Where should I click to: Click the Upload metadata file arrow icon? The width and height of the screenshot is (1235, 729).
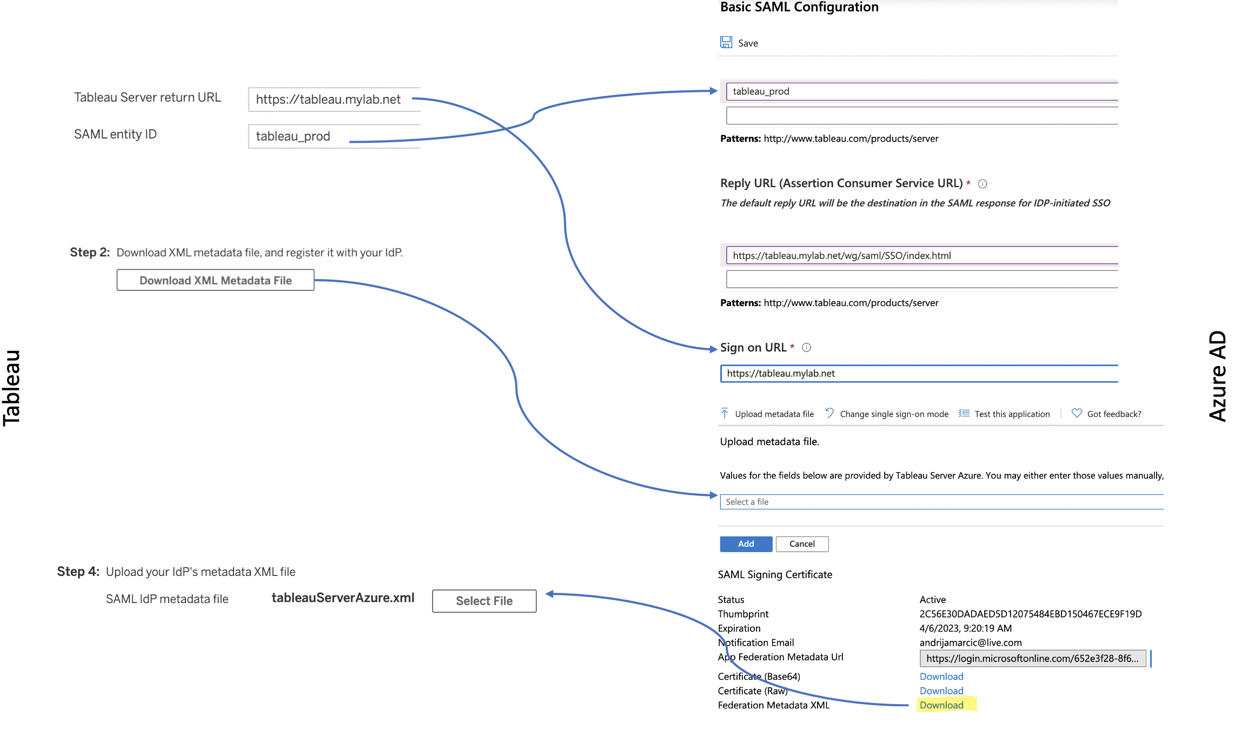(725, 414)
